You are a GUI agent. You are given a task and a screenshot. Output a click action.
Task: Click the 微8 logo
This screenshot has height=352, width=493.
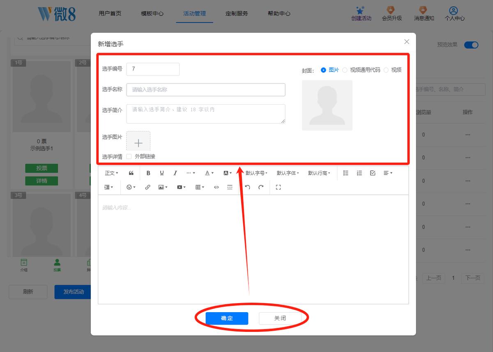tap(57, 14)
